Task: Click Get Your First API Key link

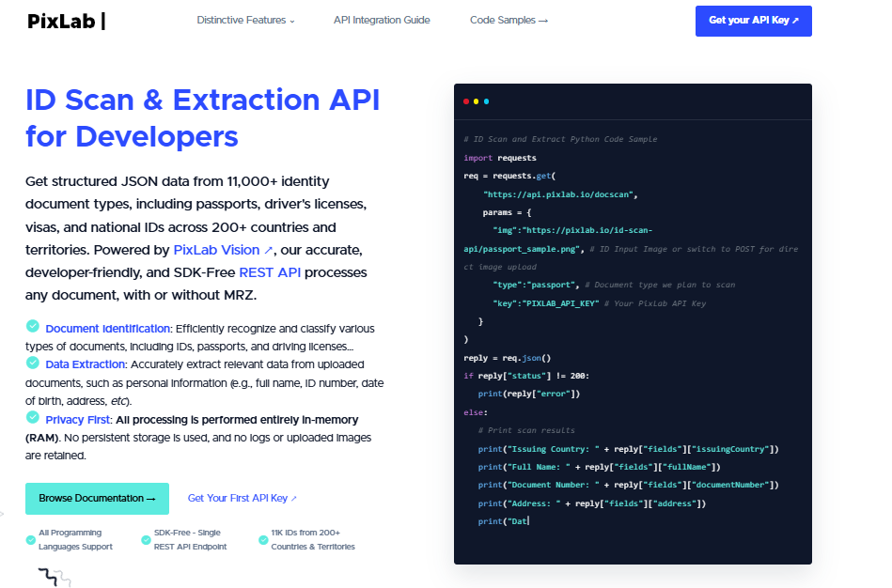Action: point(242,498)
